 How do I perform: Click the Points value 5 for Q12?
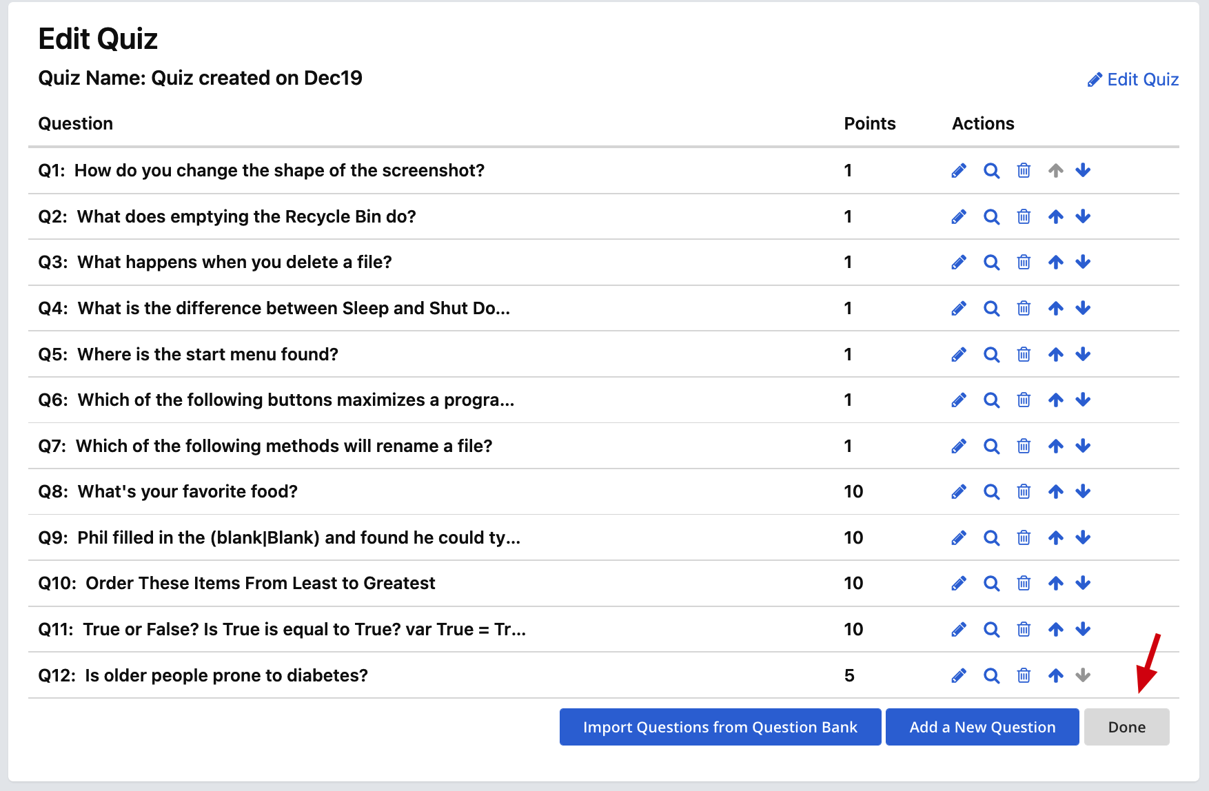pos(849,675)
